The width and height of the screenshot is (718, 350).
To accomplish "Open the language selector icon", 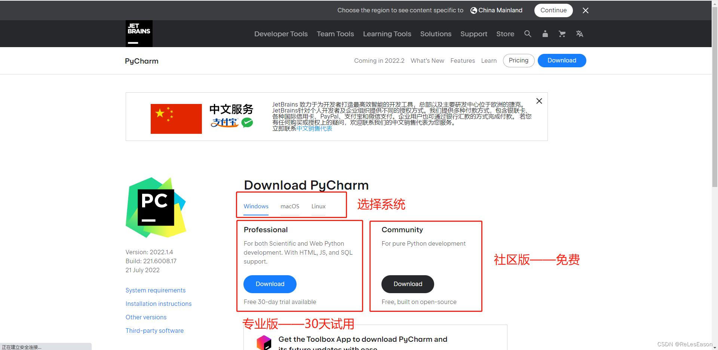I will 580,34.
